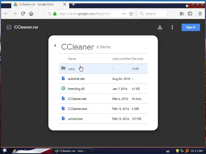Image resolution: width=206 pixels, height=154 pixels.
Task: Open a new browser tab
Action: coord(73,4)
